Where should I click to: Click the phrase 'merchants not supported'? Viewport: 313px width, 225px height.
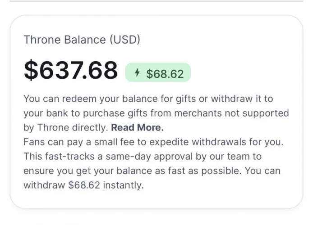tap(240, 112)
